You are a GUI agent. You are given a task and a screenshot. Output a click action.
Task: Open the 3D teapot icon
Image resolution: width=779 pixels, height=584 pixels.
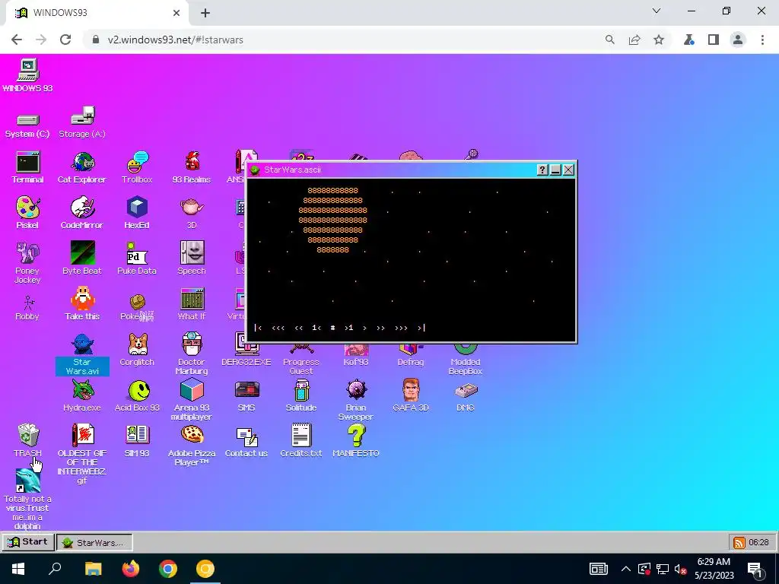pos(192,207)
